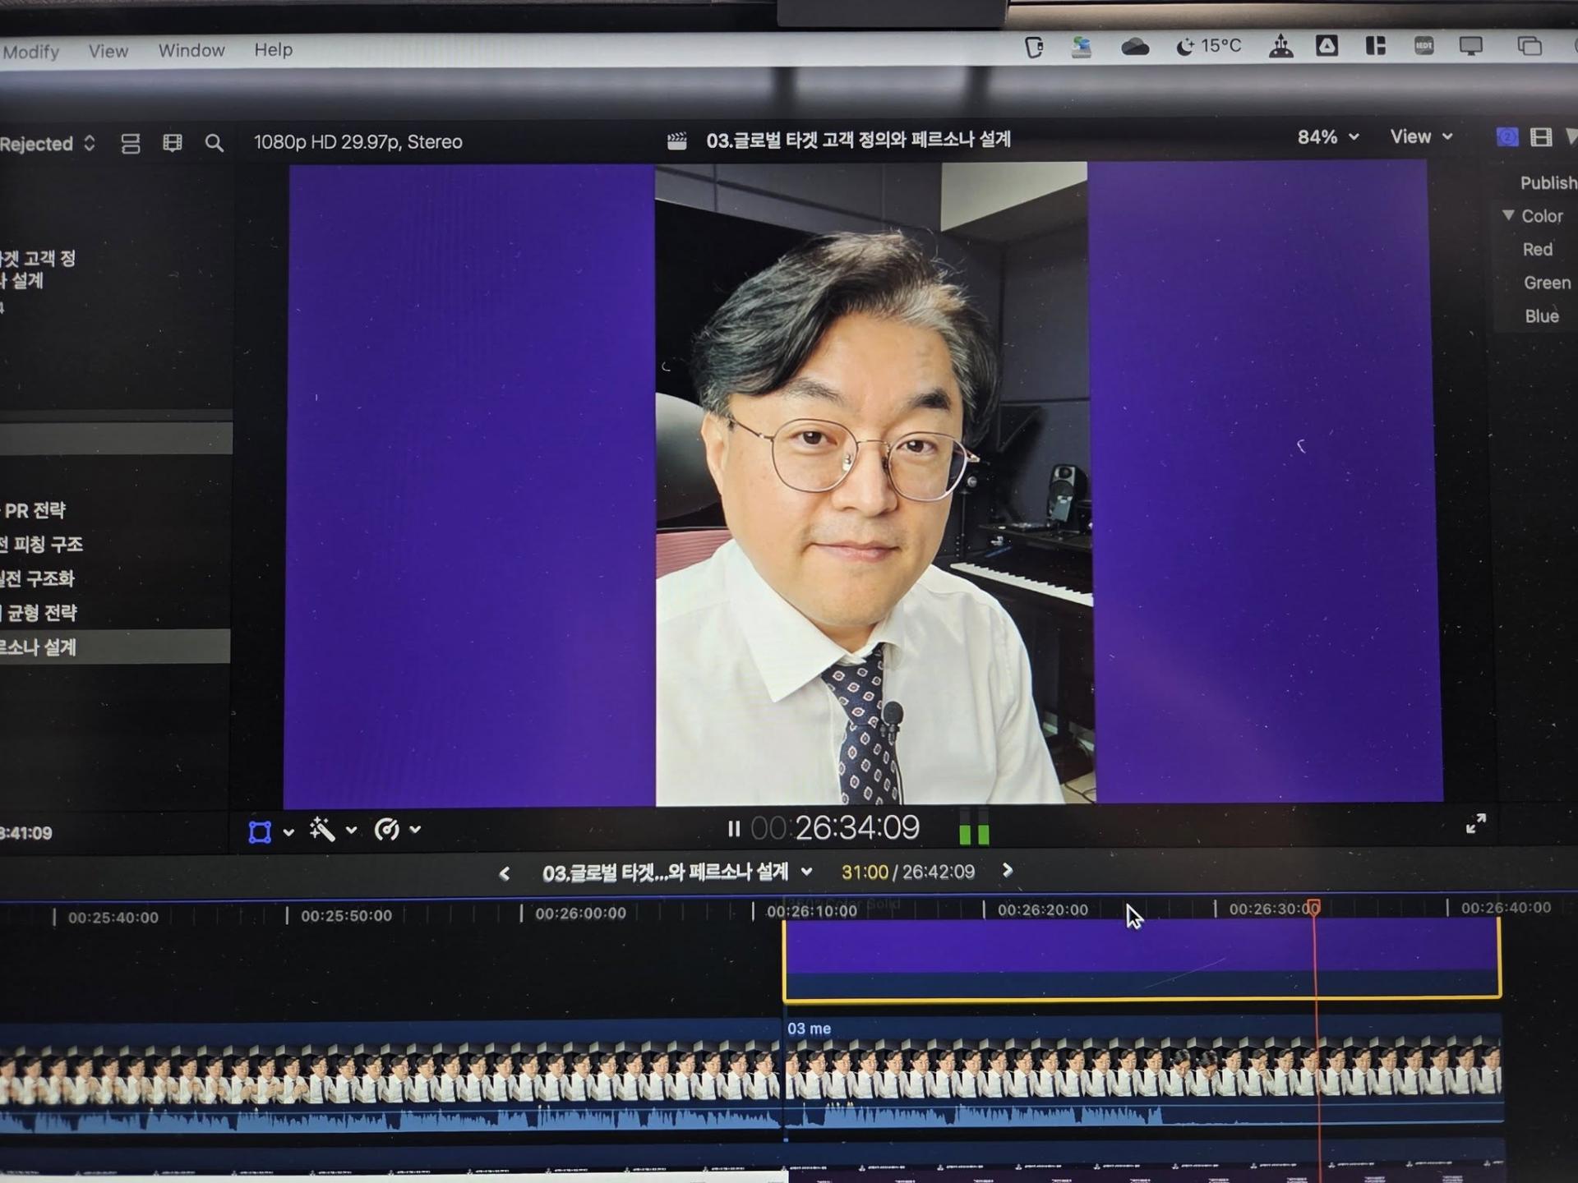The image size is (1578, 1183).
Task: Open the Rejected clip filter popup
Action: coord(48,144)
